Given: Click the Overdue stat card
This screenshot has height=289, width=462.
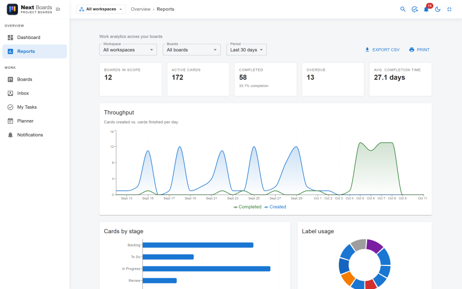Looking at the screenshot, I should point(333,79).
